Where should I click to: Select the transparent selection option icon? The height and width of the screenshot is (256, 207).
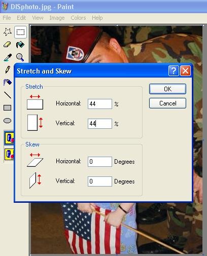[x=9, y=154]
